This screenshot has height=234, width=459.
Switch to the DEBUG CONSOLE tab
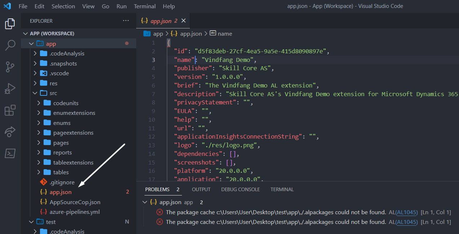point(240,189)
